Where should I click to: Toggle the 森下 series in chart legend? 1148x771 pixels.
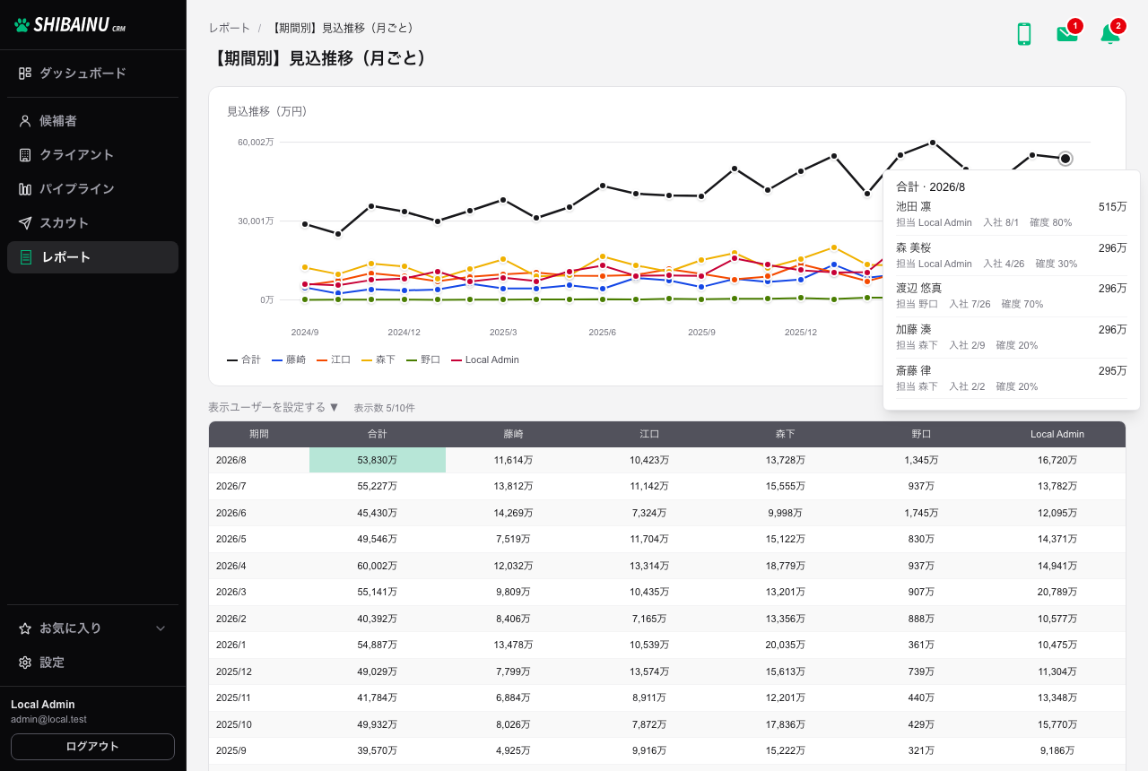(378, 360)
